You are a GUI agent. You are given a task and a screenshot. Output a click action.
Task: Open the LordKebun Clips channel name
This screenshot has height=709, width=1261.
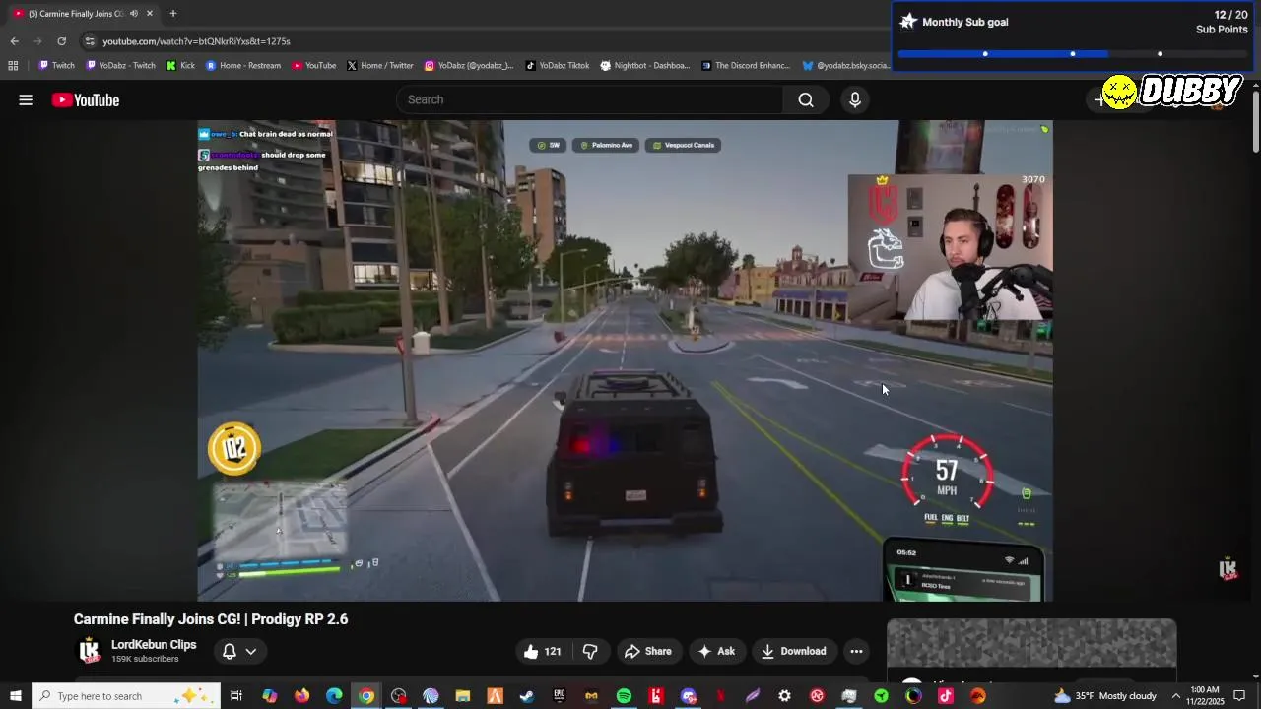(154, 645)
